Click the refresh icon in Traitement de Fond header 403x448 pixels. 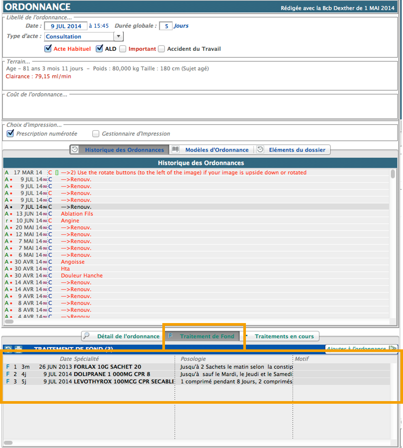point(8,349)
